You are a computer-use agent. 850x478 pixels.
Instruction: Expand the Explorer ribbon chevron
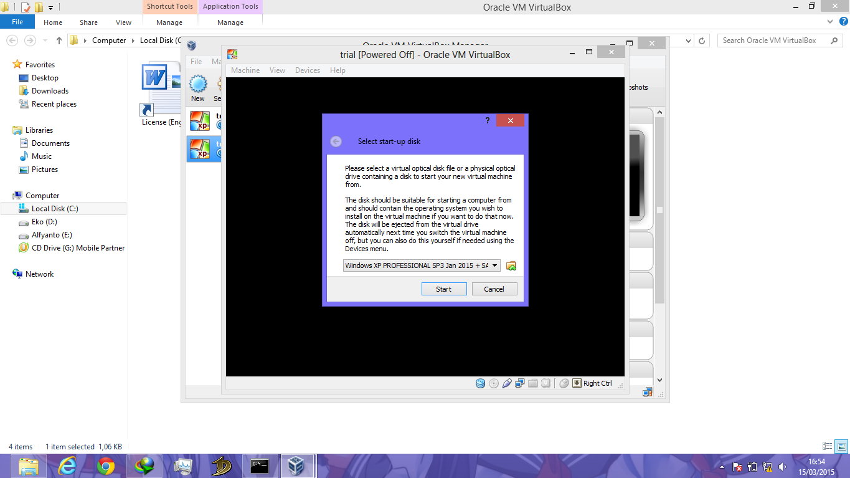click(829, 22)
